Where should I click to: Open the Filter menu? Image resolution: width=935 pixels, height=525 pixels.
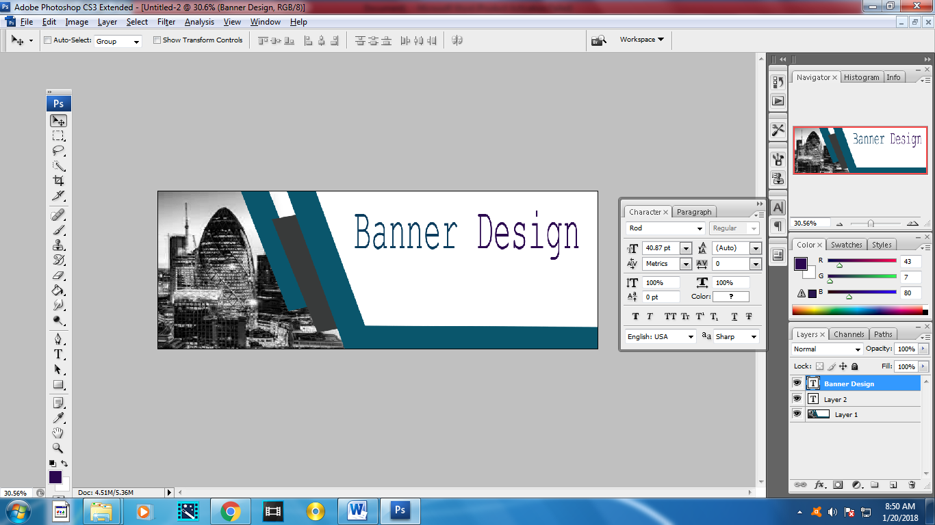click(x=166, y=22)
